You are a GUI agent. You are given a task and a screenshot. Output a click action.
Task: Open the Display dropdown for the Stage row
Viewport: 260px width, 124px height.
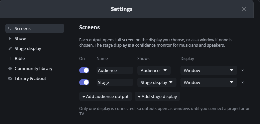[209, 82]
